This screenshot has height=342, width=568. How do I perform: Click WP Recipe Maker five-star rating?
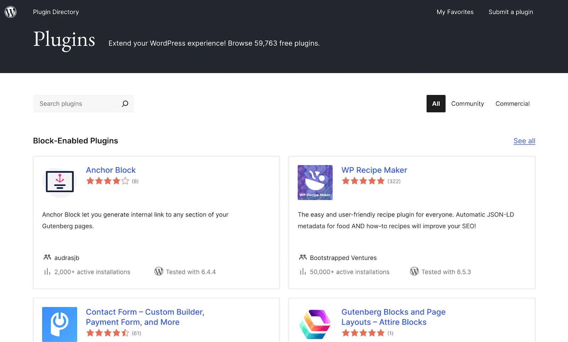click(x=363, y=181)
